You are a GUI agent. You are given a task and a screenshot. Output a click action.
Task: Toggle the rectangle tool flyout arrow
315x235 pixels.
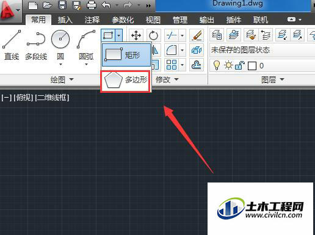pyautogui.click(x=118, y=35)
